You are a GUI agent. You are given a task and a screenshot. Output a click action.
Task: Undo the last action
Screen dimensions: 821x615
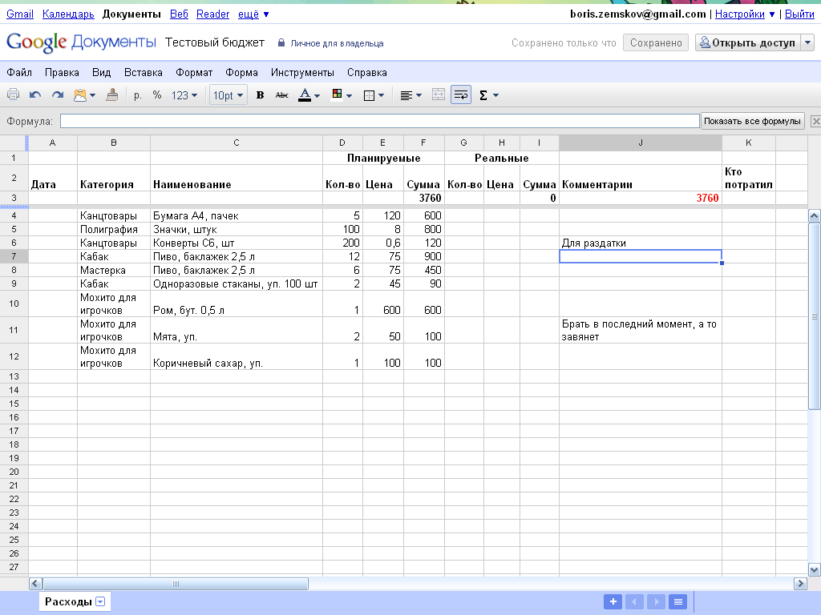point(35,95)
